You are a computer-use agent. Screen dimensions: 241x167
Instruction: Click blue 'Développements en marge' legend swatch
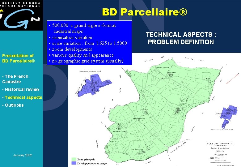[74, 163]
